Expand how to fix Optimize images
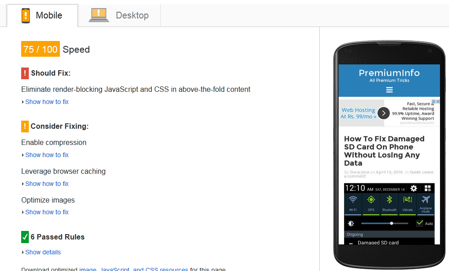Viewport: 449px width, 271px height. tap(47, 212)
